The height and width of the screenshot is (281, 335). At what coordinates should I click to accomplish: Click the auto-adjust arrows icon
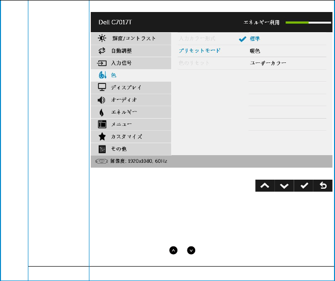102,51
